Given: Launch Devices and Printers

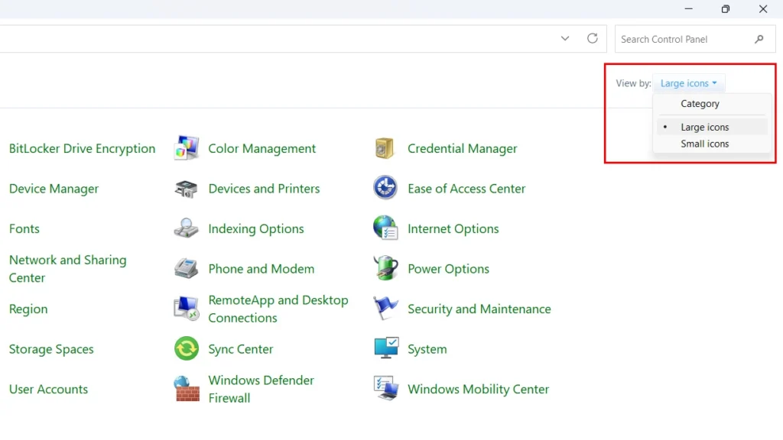Looking at the screenshot, I should (263, 189).
